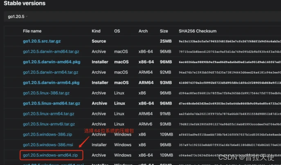Select checksum starting with 6ec4026d
281x165 pixels.
[230, 62]
